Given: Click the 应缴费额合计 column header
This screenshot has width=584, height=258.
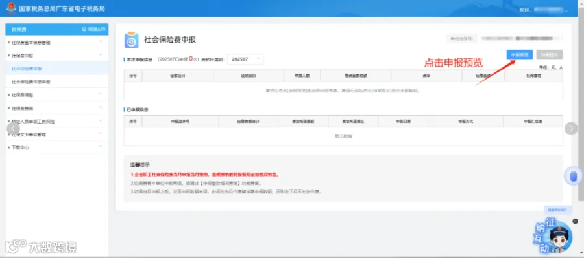Looking at the screenshot, I should [249, 122].
